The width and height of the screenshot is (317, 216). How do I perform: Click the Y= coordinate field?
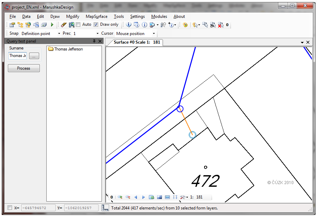pos(81,208)
